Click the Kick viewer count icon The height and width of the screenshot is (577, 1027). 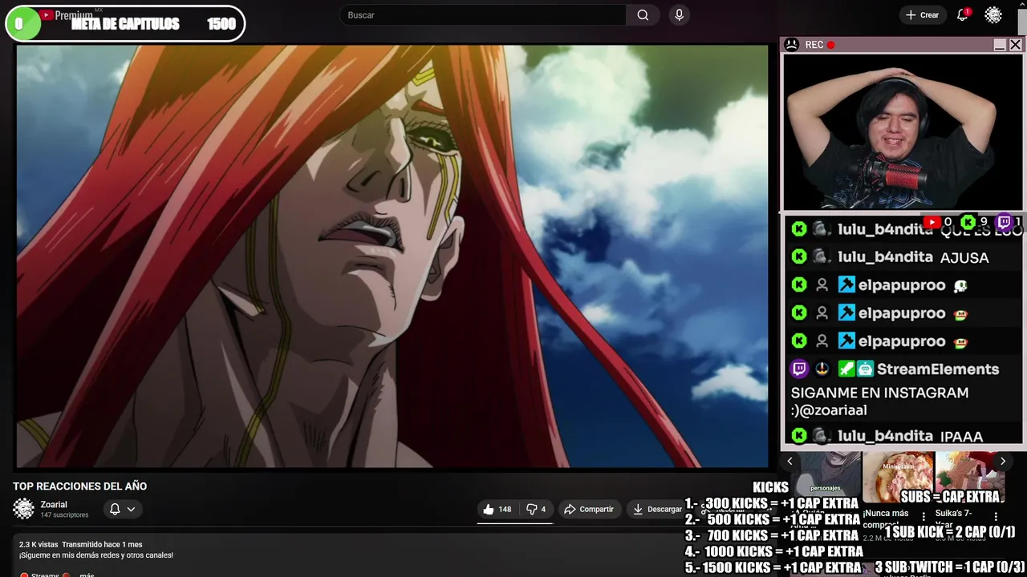click(x=968, y=222)
